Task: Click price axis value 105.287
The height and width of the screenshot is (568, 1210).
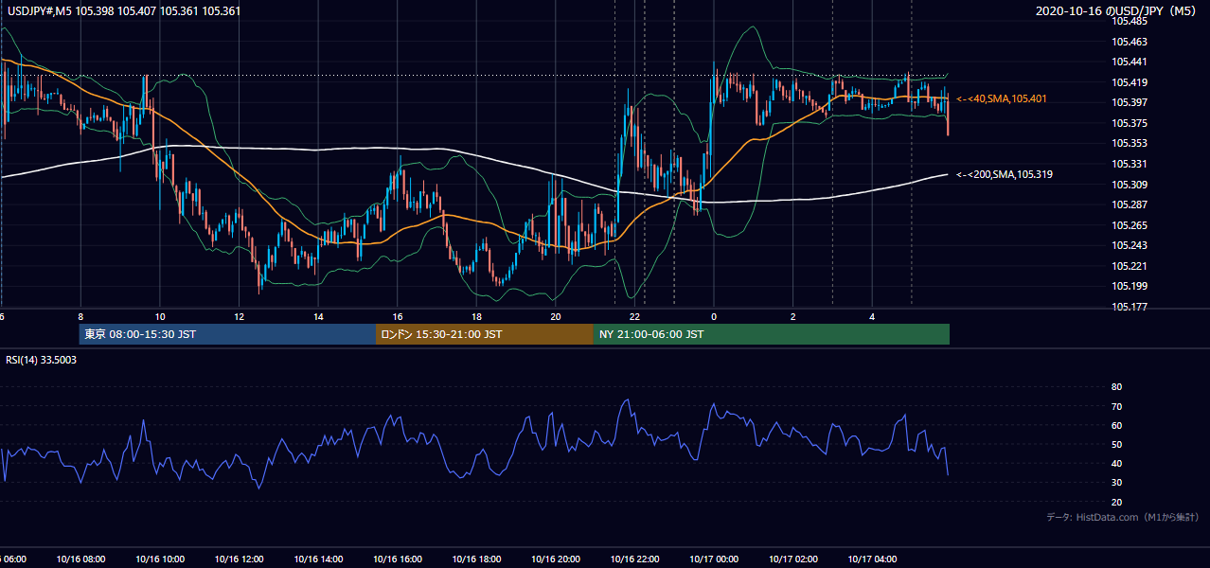Action: [x=1130, y=204]
